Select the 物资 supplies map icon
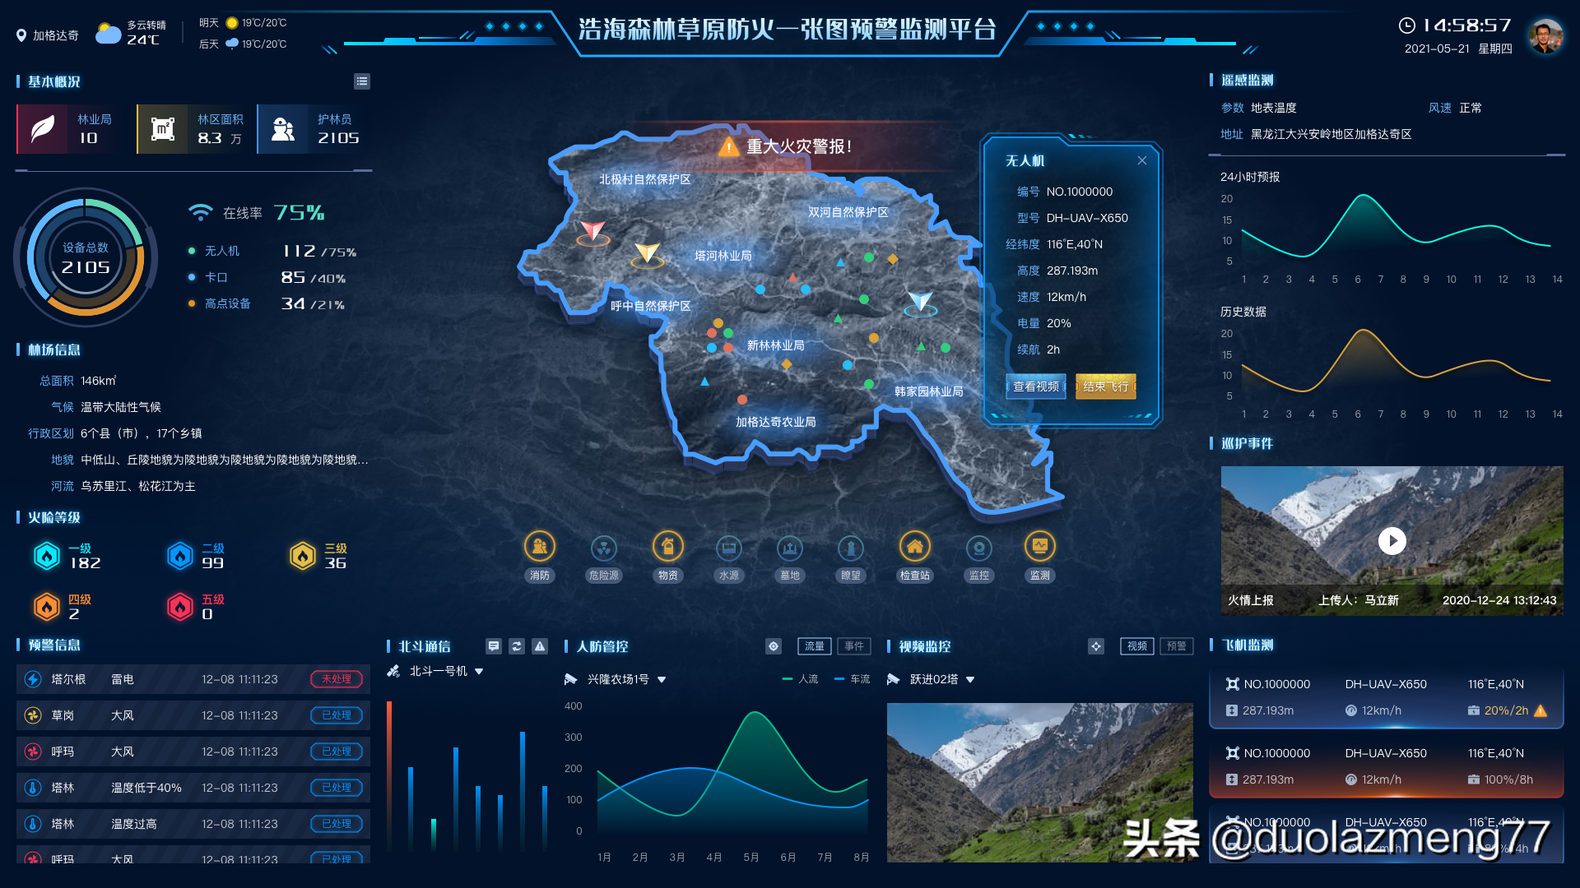This screenshot has width=1580, height=888. [x=667, y=547]
